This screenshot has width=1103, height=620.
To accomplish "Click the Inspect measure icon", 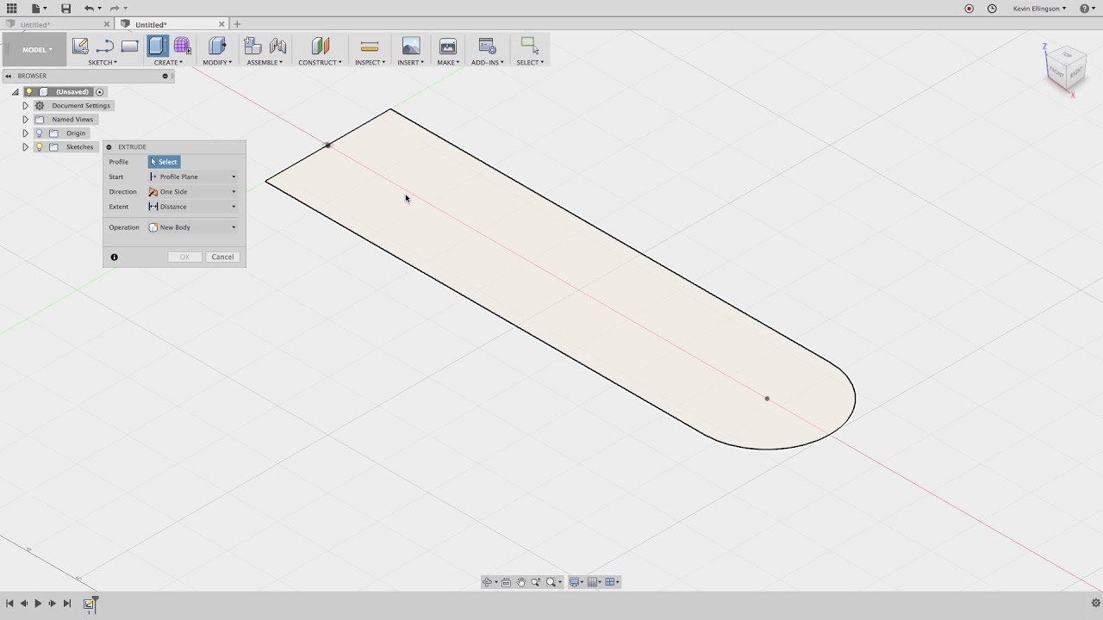I will pos(370,46).
